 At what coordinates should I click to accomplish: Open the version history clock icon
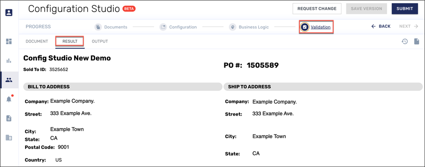coord(405,41)
